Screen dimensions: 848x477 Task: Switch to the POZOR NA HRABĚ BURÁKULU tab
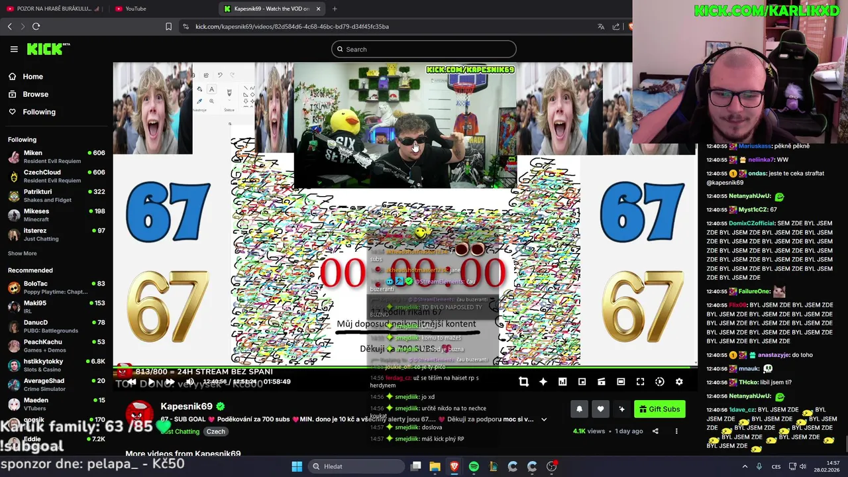[54, 9]
